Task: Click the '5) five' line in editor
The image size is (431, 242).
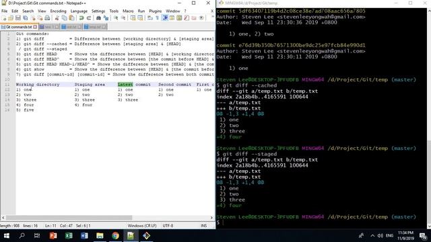Action: click(25, 110)
